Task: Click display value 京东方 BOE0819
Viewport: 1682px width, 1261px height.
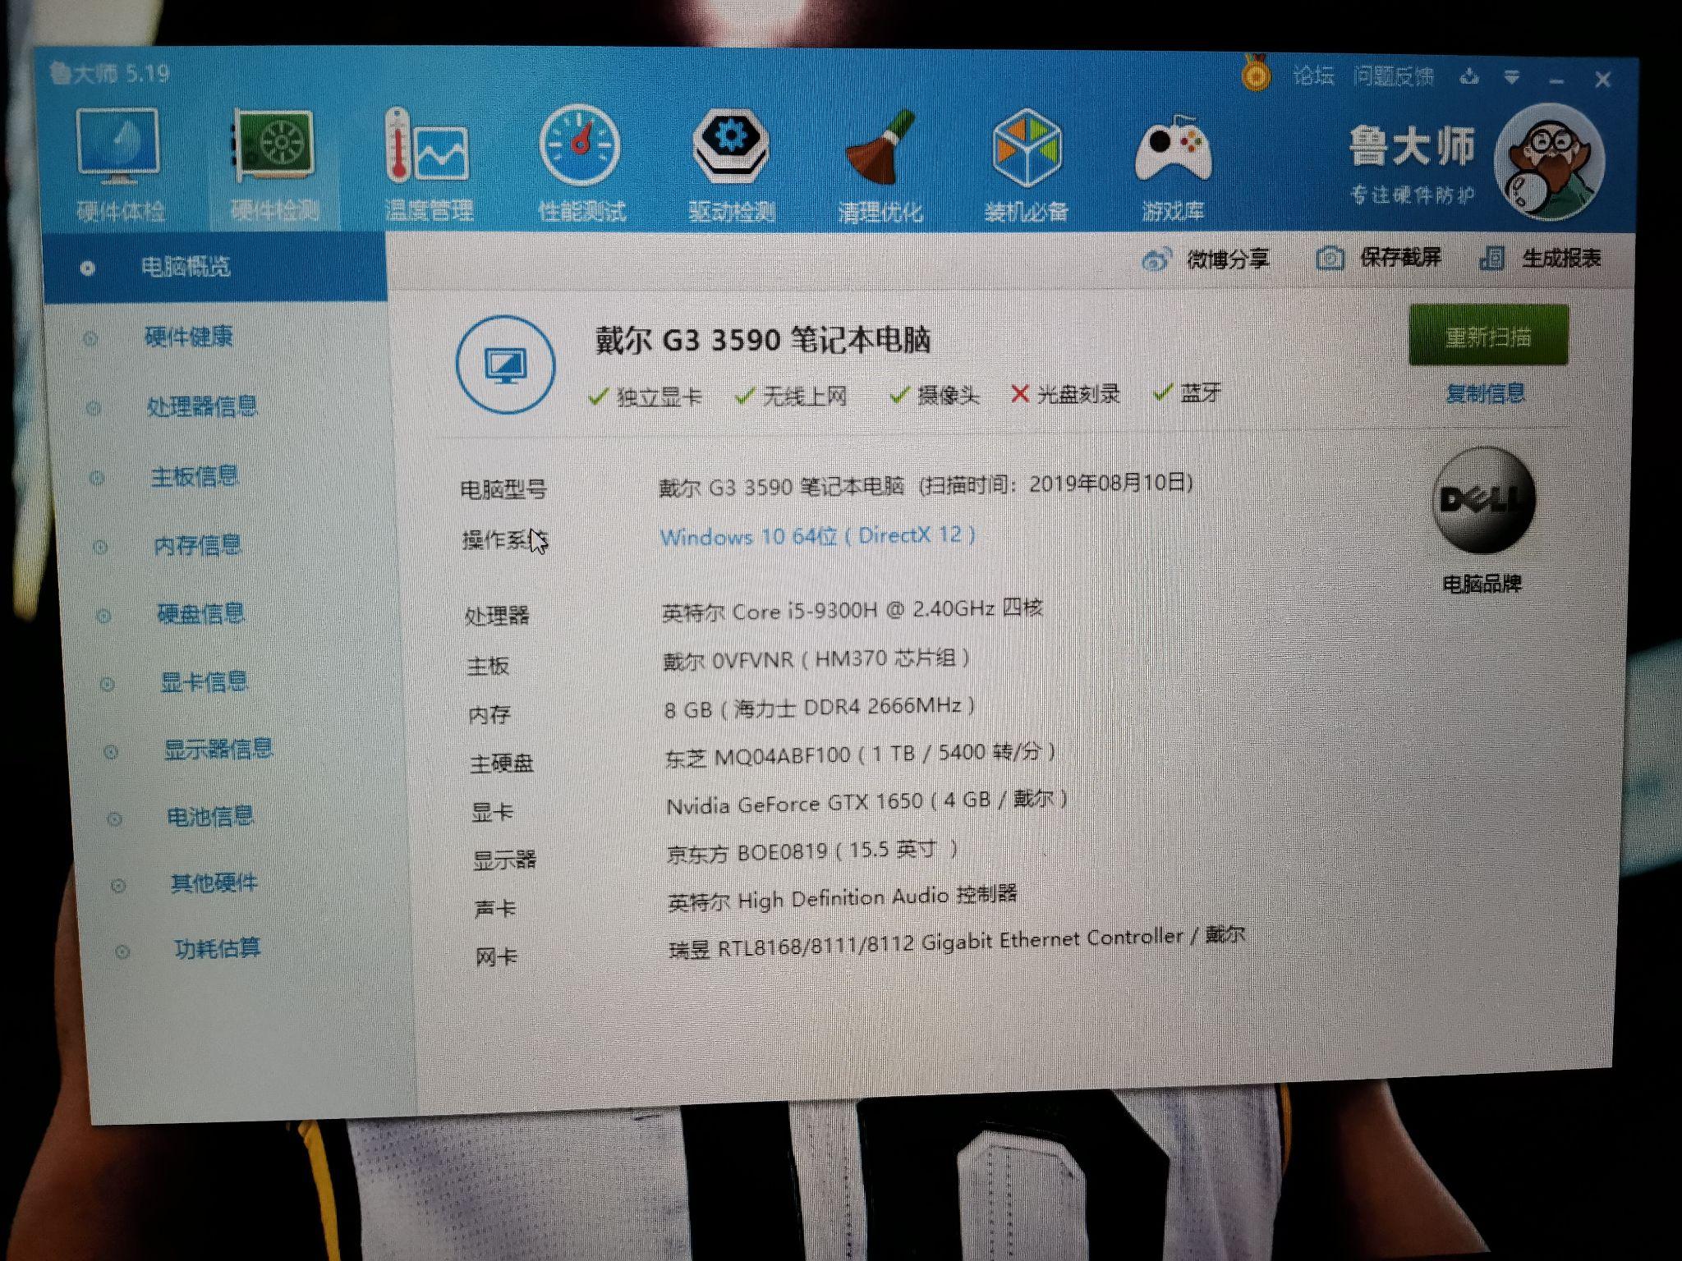Action: (813, 851)
